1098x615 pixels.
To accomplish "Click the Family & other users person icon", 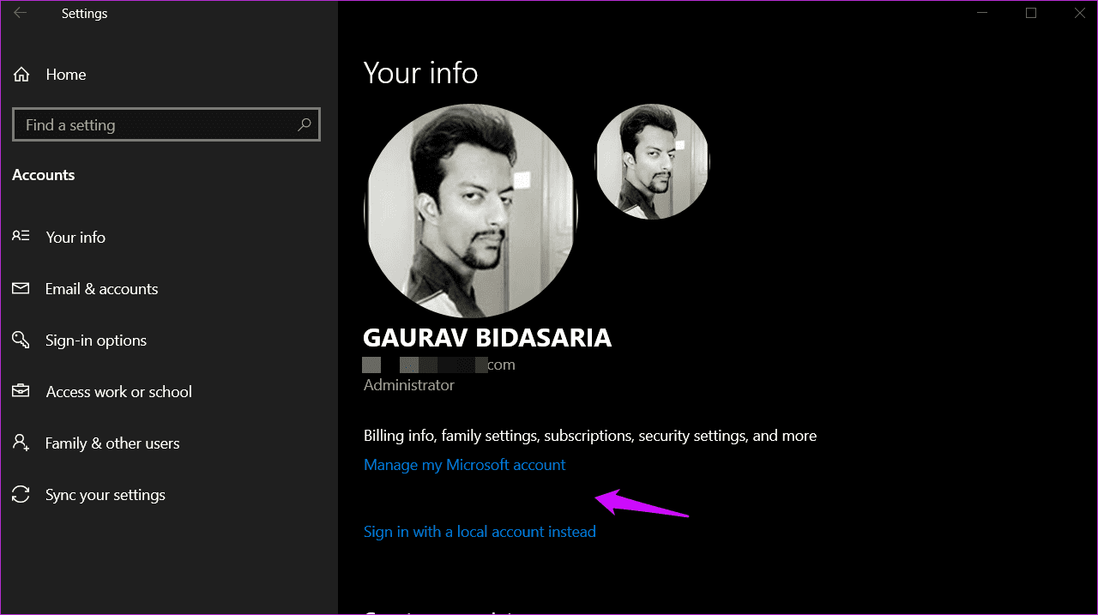I will [21, 443].
